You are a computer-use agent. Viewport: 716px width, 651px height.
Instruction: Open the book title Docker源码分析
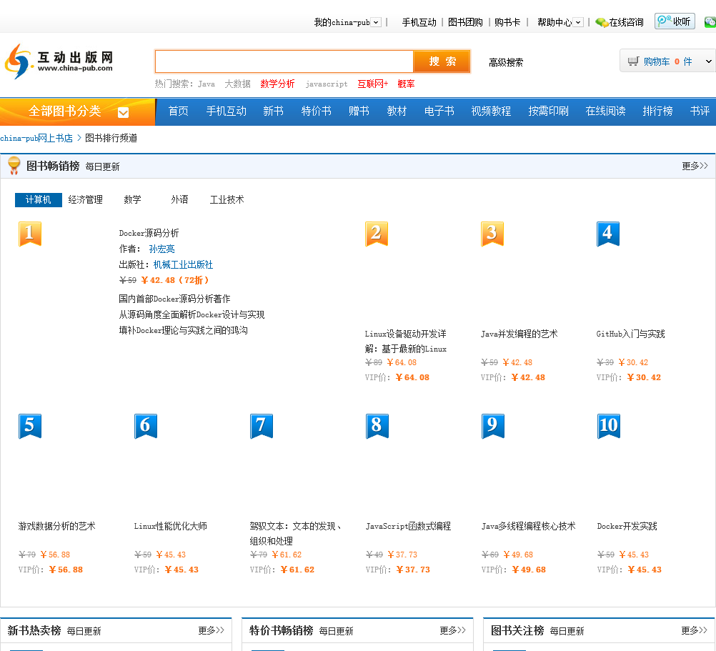[x=149, y=233]
